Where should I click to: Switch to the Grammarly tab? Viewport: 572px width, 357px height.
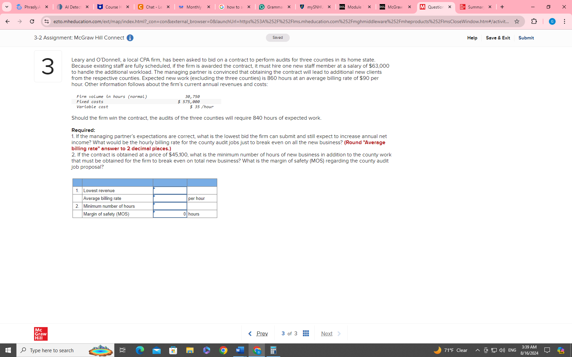click(x=275, y=7)
